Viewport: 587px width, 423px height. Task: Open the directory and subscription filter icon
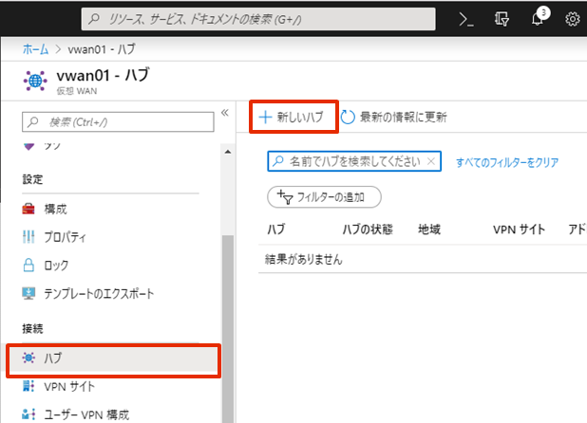[502, 19]
